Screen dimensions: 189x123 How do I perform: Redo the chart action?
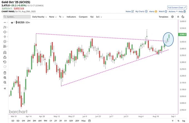(5, 67)
